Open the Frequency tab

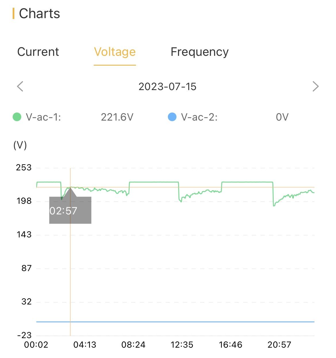point(199,52)
